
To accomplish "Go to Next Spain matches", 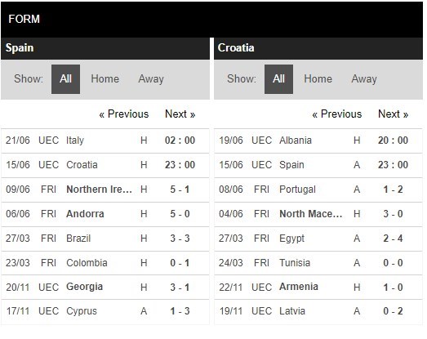I will [180, 114].
